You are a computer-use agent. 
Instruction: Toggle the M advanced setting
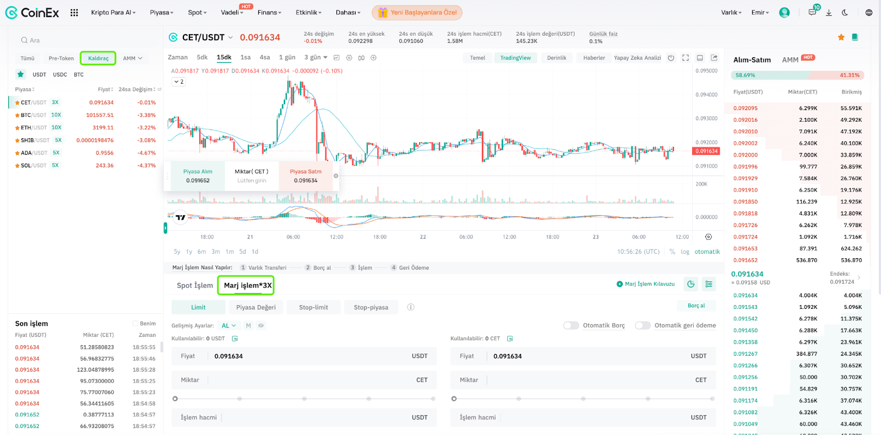248,325
